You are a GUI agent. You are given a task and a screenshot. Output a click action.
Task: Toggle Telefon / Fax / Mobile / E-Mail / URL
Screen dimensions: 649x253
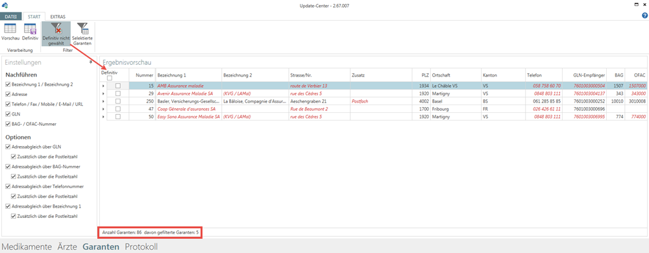(8, 104)
